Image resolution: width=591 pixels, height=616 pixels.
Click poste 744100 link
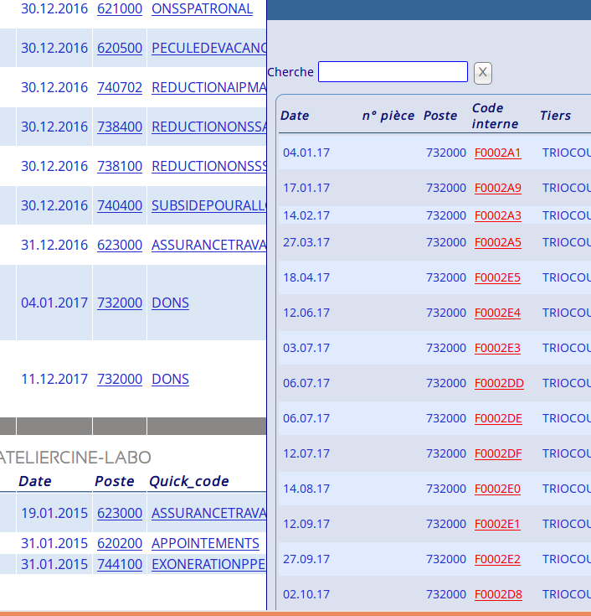[120, 564]
